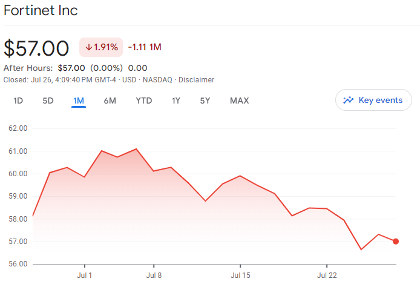Click the red end-point dot on the chart

[x=396, y=241]
